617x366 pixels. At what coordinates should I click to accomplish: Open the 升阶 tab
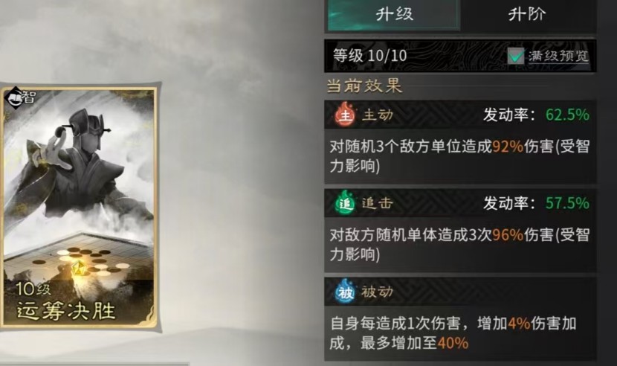click(x=527, y=15)
